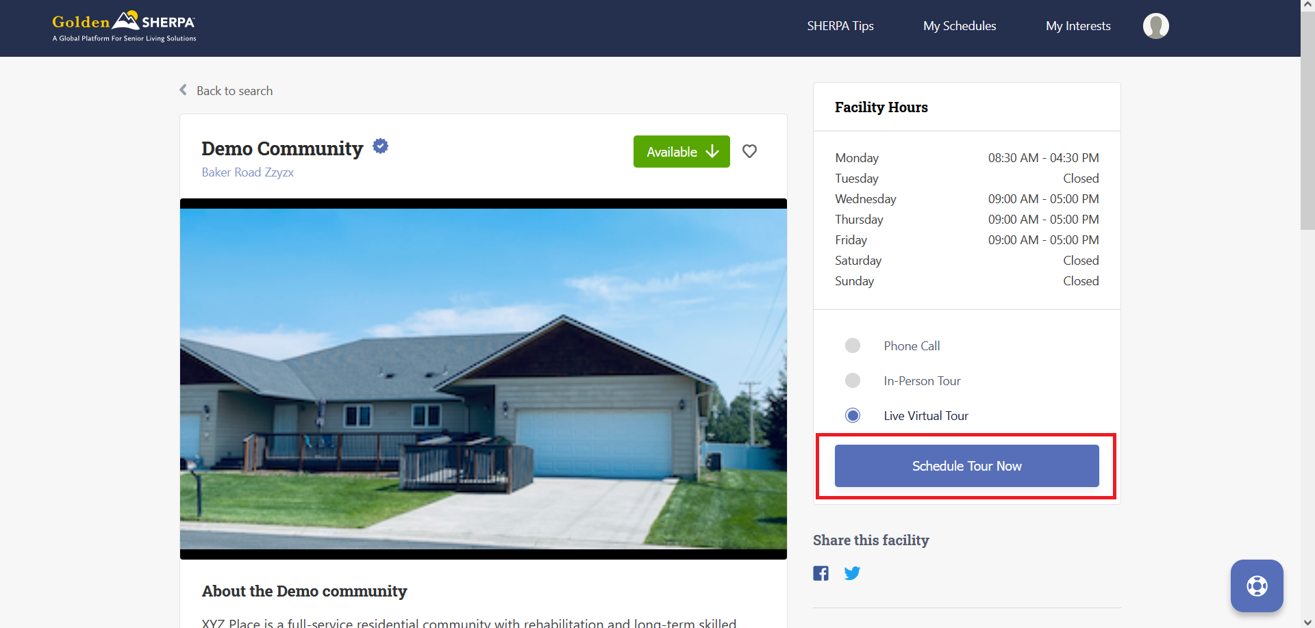This screenshot has width=1315, height=628.
Task: Share facility via Twitter icon
Action: point(852,573)
